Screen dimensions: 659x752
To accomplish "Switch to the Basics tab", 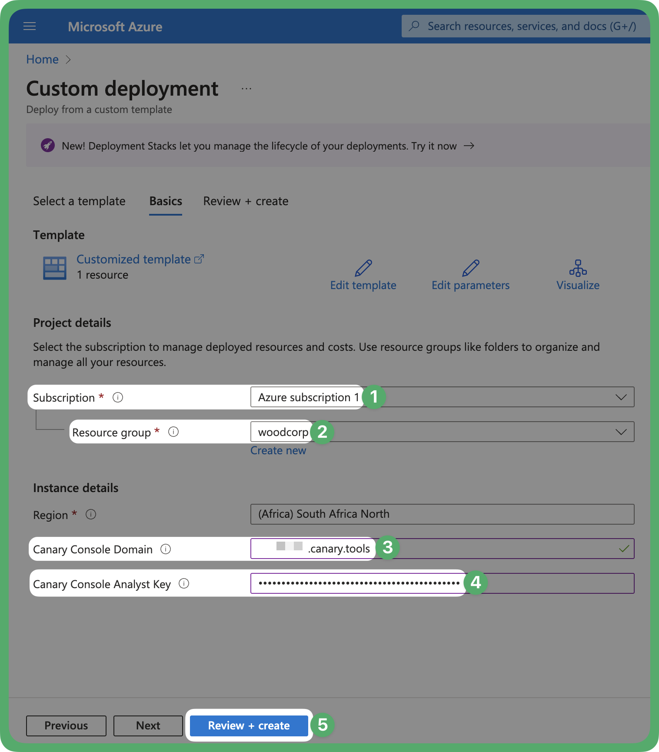I will tap(166, 201).
